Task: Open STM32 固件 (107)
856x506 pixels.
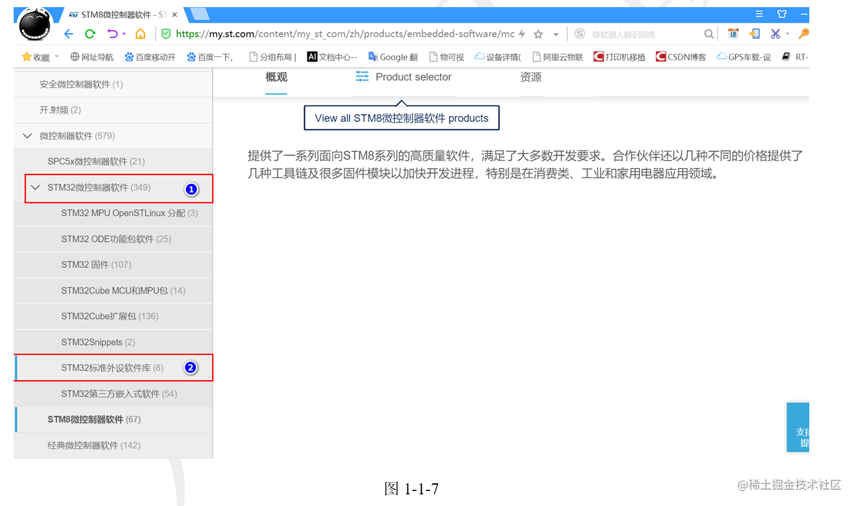Action: [113, 265]
